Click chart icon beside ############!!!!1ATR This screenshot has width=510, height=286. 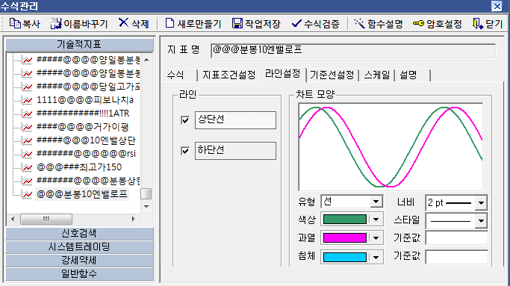click(x=27, y=114)
